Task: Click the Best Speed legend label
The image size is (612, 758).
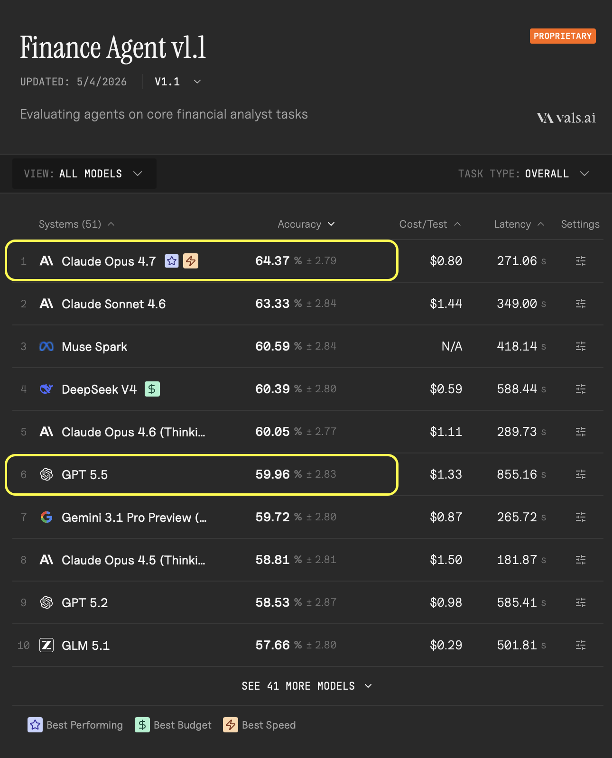Action: [x=269, y=725]
